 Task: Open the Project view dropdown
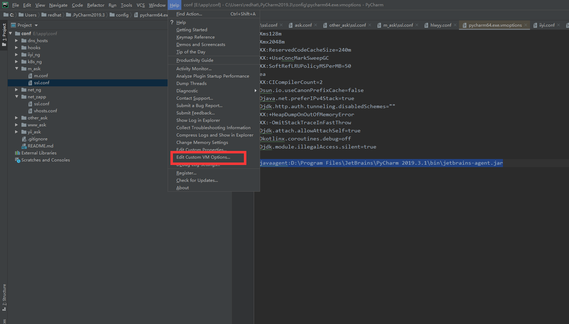point(36,25)
